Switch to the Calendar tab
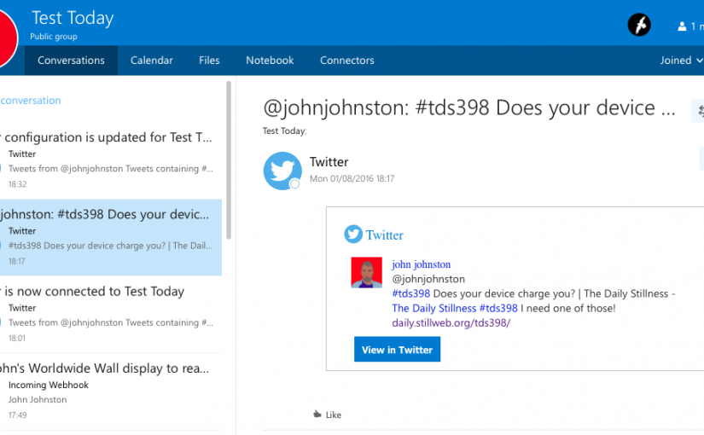Image resolution: width=704 pixels, height=435 pixels. pos(151,61)
